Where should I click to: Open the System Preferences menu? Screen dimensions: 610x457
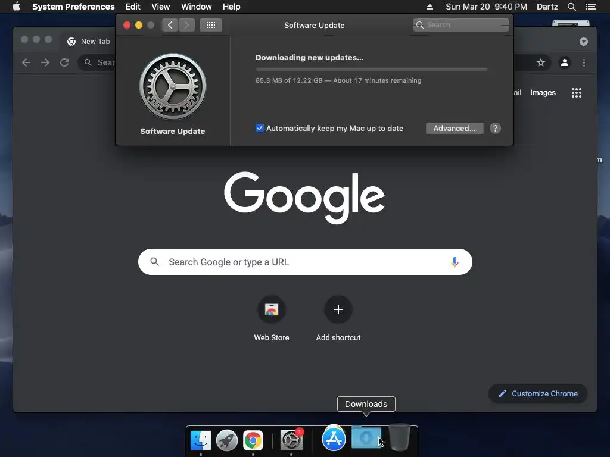tap(73, 7)
